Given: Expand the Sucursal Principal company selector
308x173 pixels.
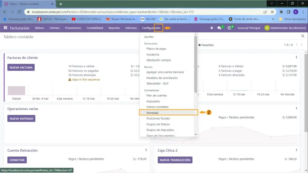Looking at the screenshot, I should (x=248, y=28).
